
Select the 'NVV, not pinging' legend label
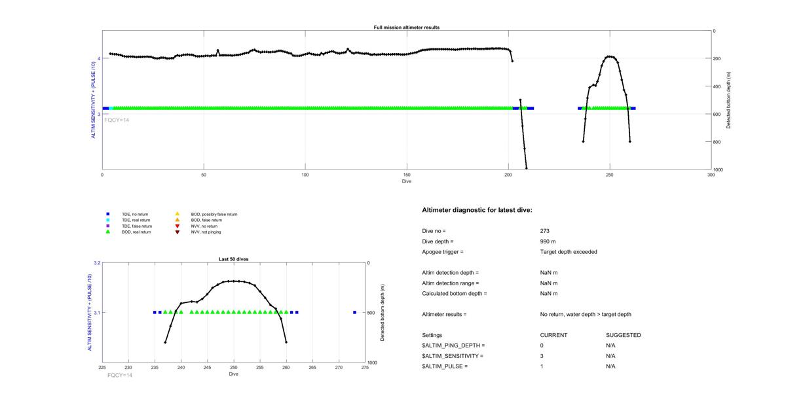click(x=206, y=232)
